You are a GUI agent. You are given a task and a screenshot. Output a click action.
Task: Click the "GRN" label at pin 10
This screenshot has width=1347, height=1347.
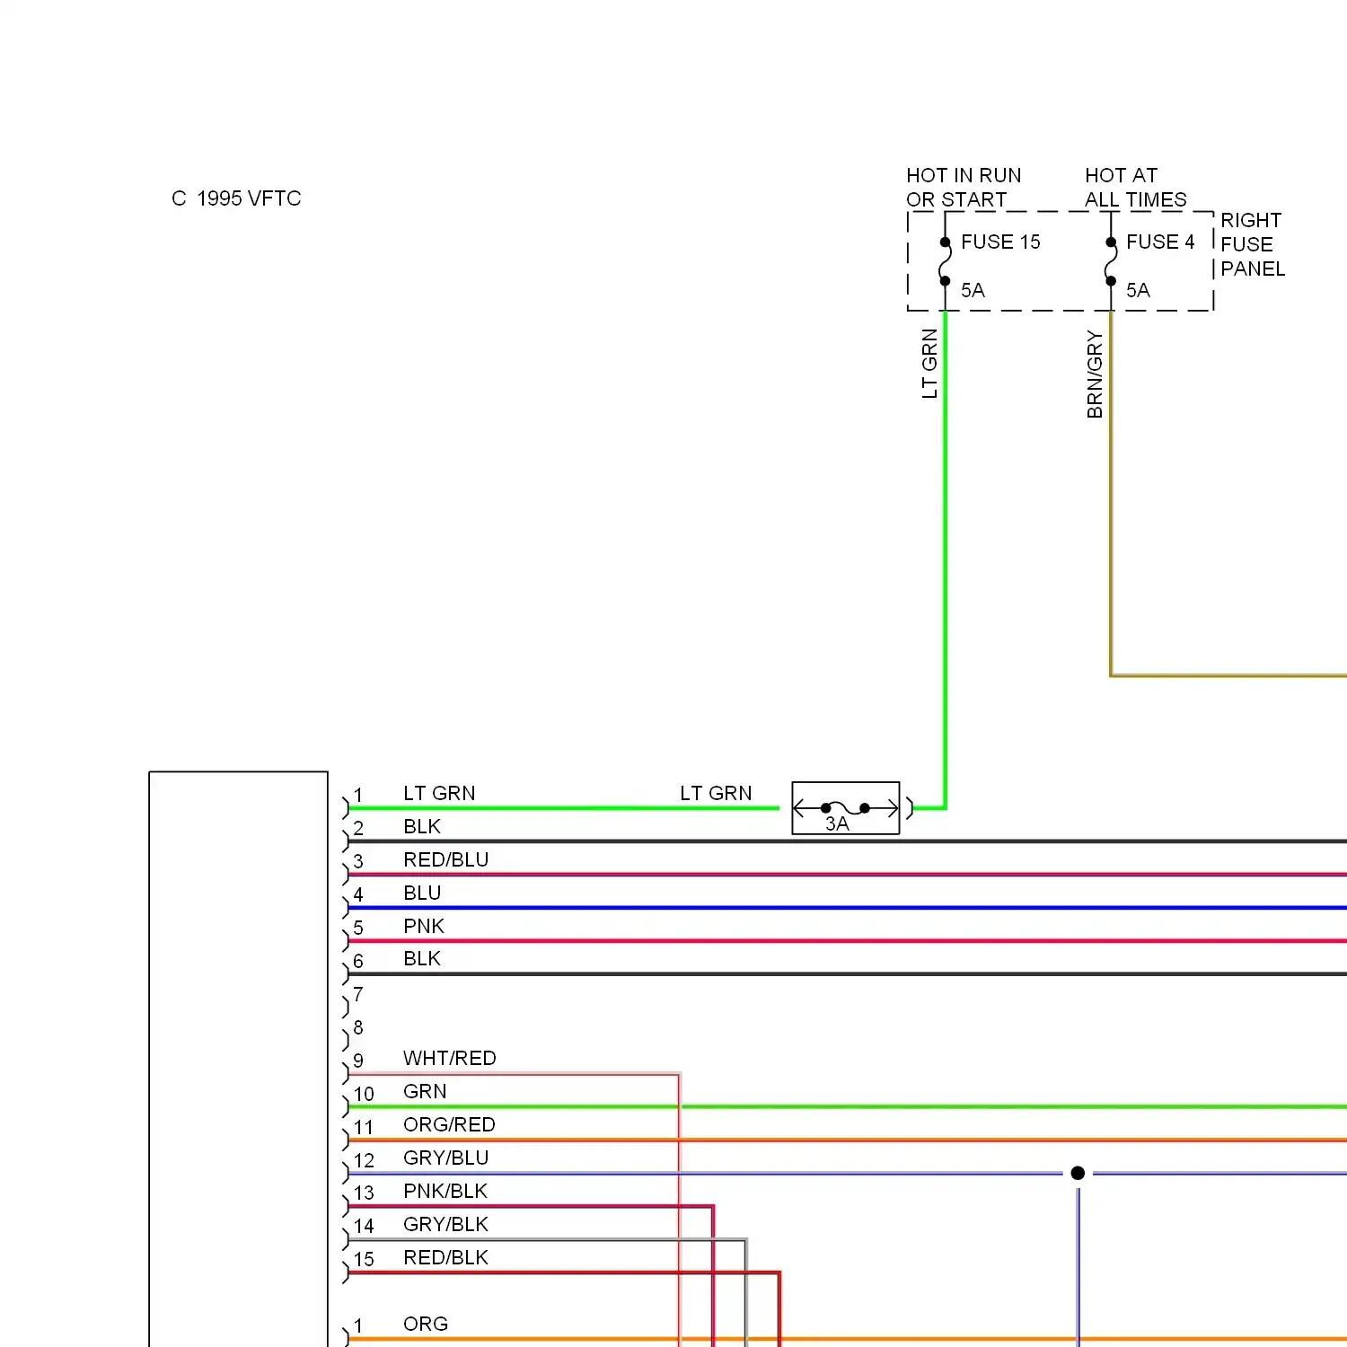click(x=425, y=1091)
